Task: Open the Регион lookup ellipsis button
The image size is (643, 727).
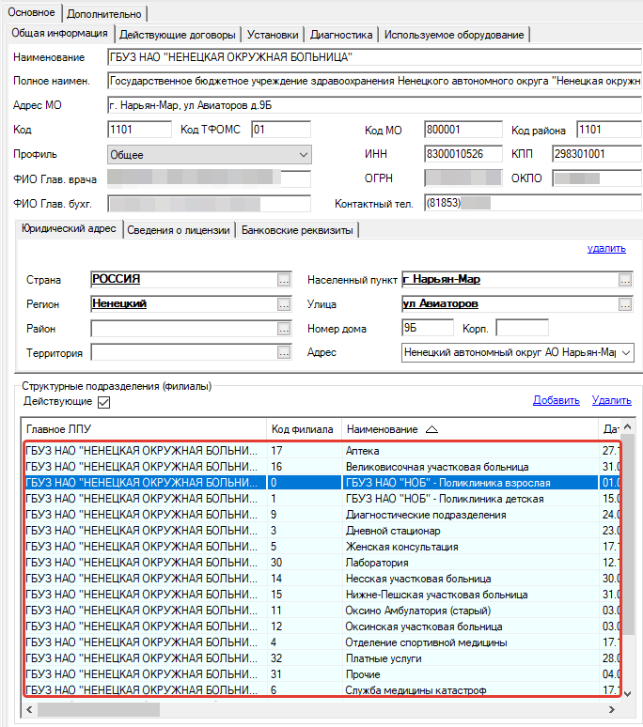Action: (284, 304)
